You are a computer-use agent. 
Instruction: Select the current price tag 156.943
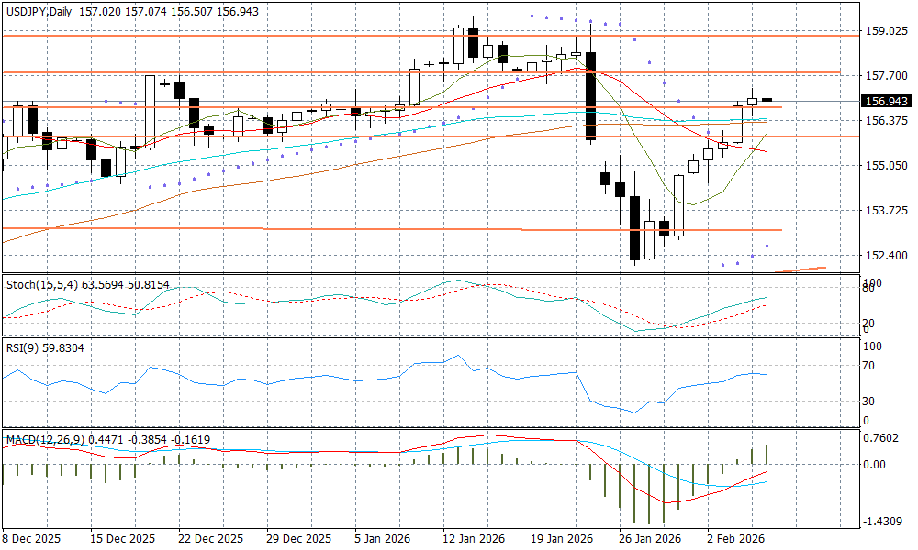click(887, 101)
